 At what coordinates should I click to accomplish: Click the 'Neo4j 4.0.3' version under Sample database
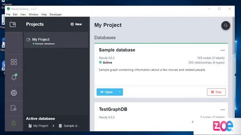coord(107,58)
